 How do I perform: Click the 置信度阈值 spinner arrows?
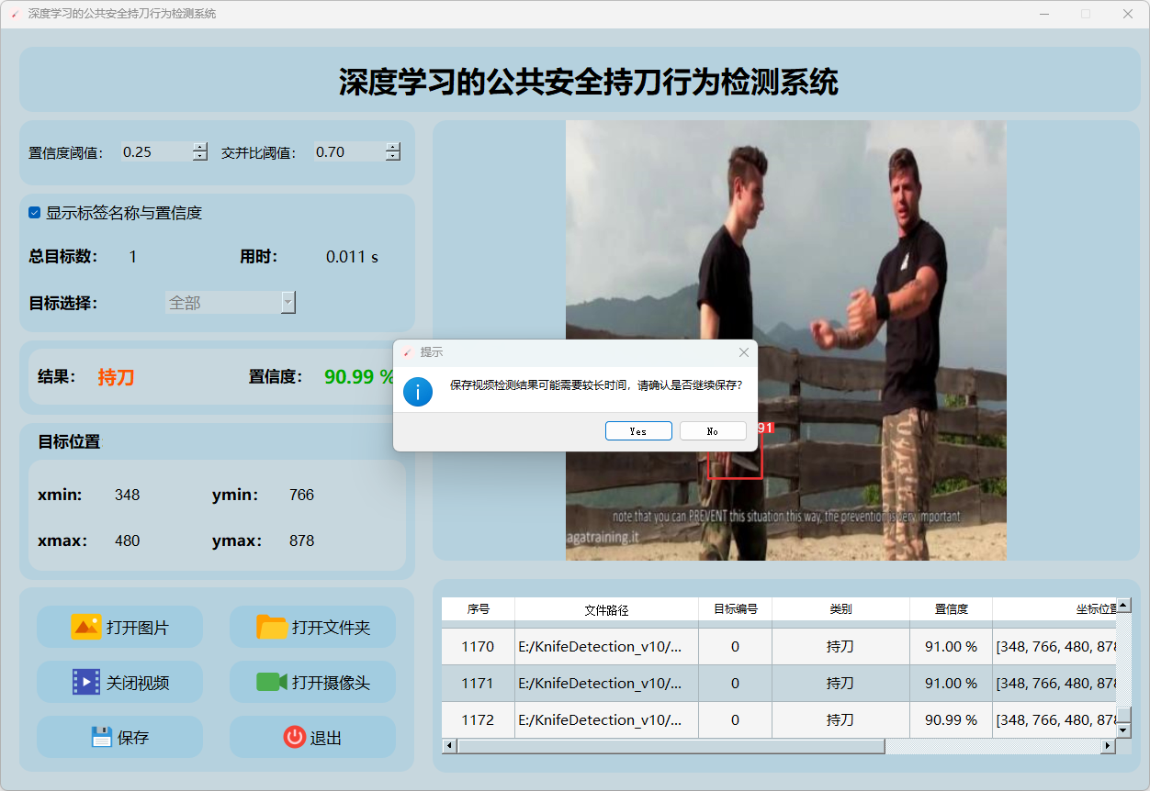(x=200, y=152)
